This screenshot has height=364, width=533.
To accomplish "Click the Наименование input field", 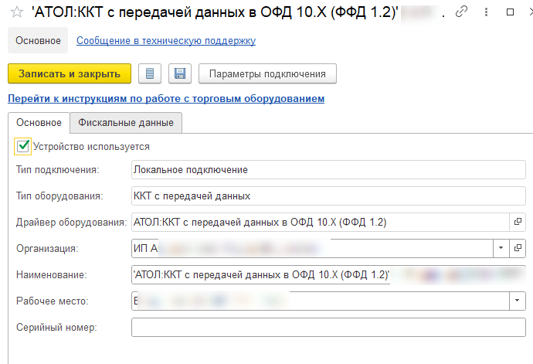I will click(x=328, y=275).
